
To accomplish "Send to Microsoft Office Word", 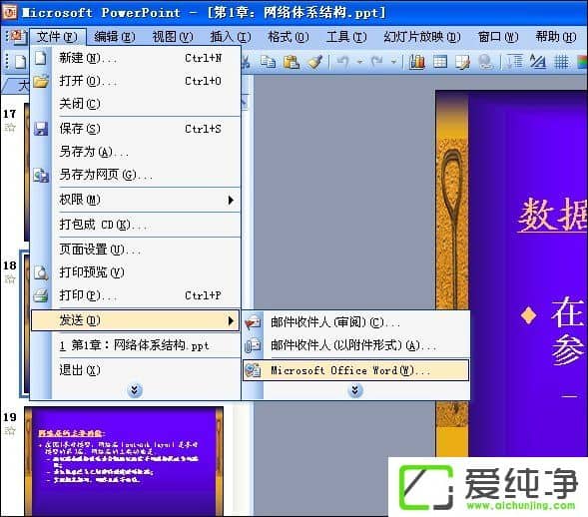I will pyautogui.click(x=356, y=370).
